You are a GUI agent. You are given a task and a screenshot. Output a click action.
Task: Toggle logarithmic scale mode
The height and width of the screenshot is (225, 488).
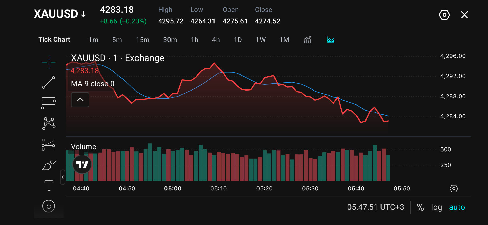[x=436, y=207]
